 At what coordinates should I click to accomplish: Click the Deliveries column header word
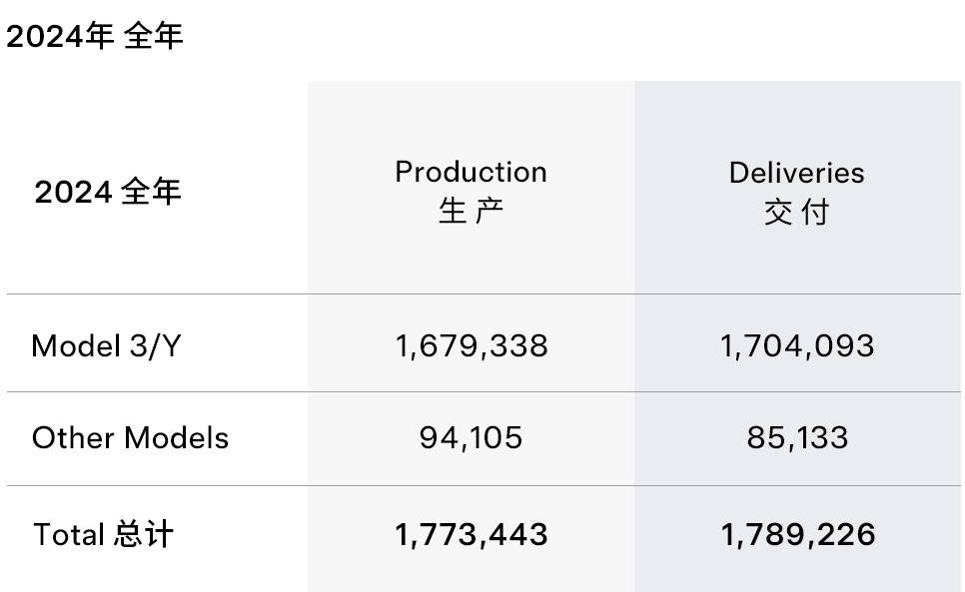[x=796, y=172]
